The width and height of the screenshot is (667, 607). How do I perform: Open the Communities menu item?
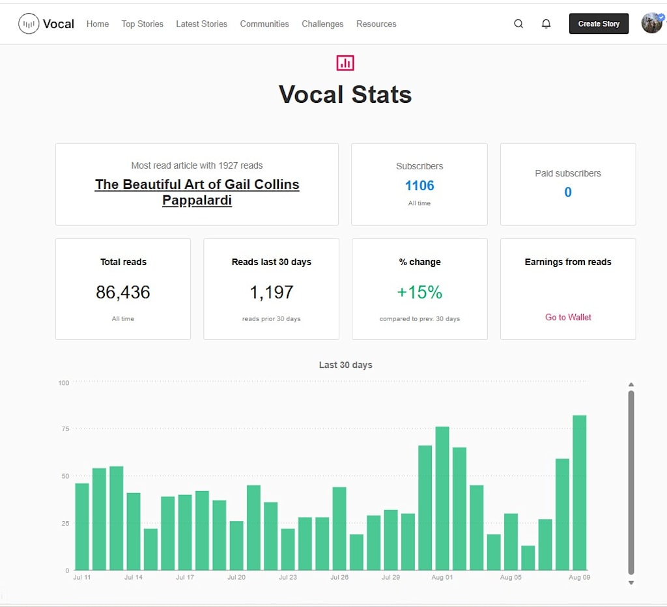264,24
